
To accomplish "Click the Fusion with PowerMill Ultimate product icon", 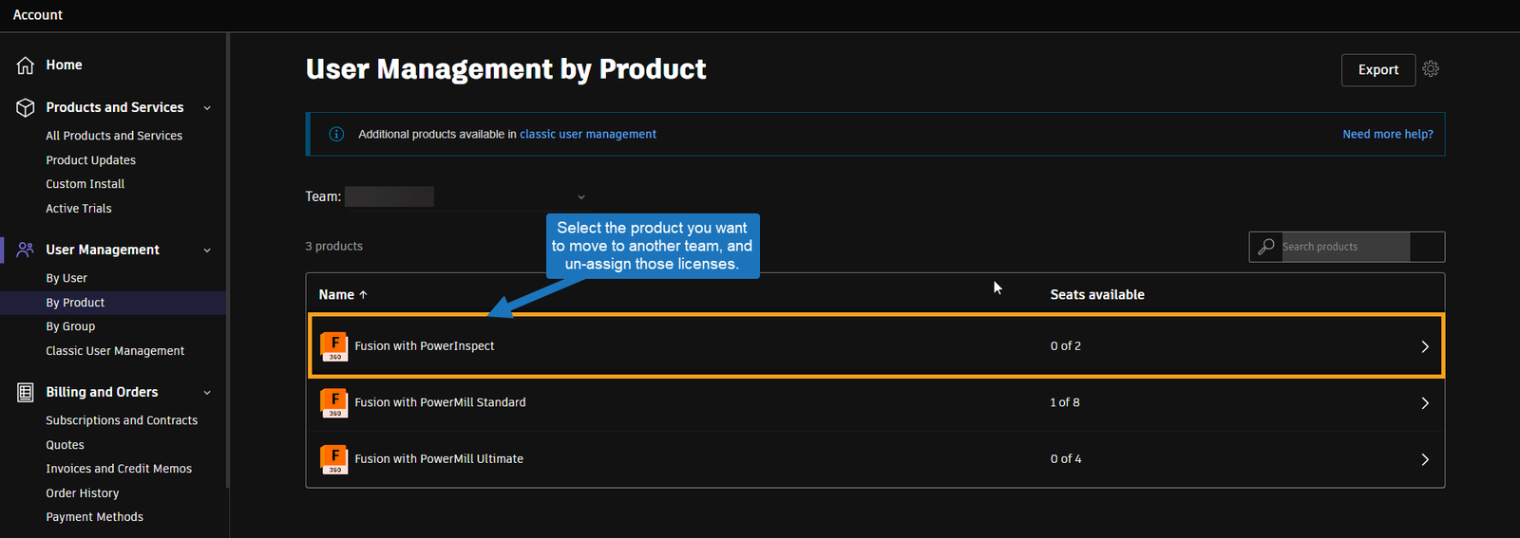I will (x=334, y=459).
